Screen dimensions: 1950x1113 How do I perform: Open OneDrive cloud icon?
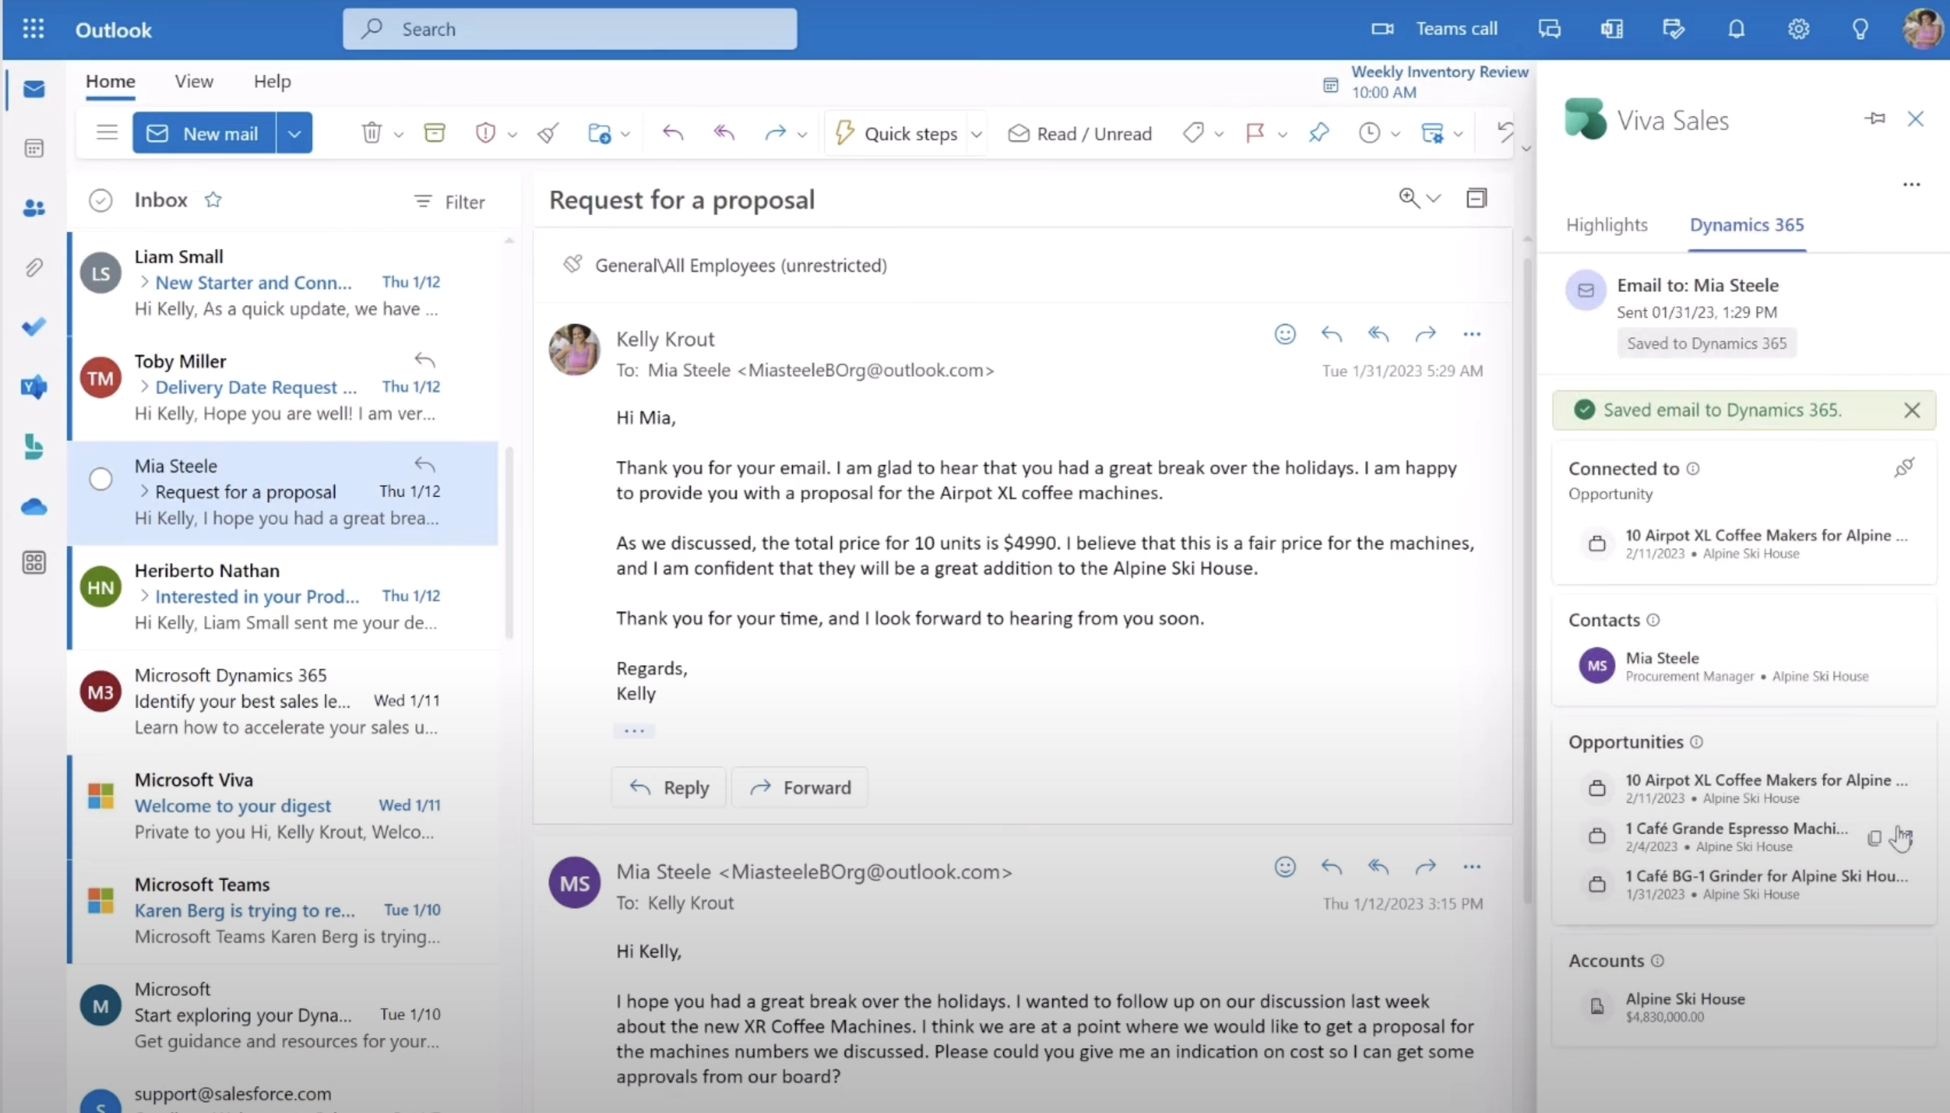point(34,506)
